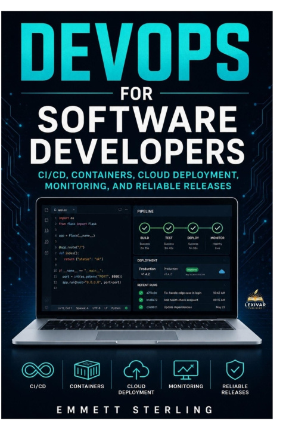Close the app.py editor tab

tap(73, 210)
